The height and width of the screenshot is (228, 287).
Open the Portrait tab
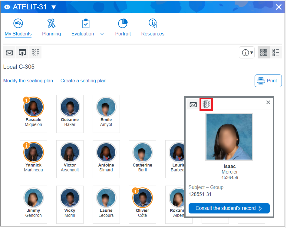(123, 27)
